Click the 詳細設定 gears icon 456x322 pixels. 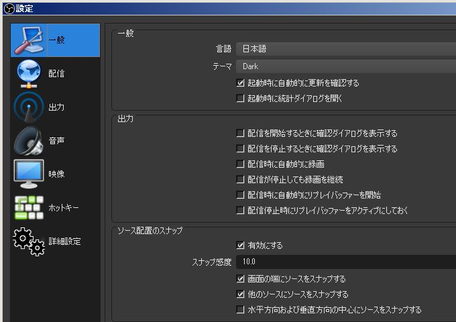(x=29, y=241)
